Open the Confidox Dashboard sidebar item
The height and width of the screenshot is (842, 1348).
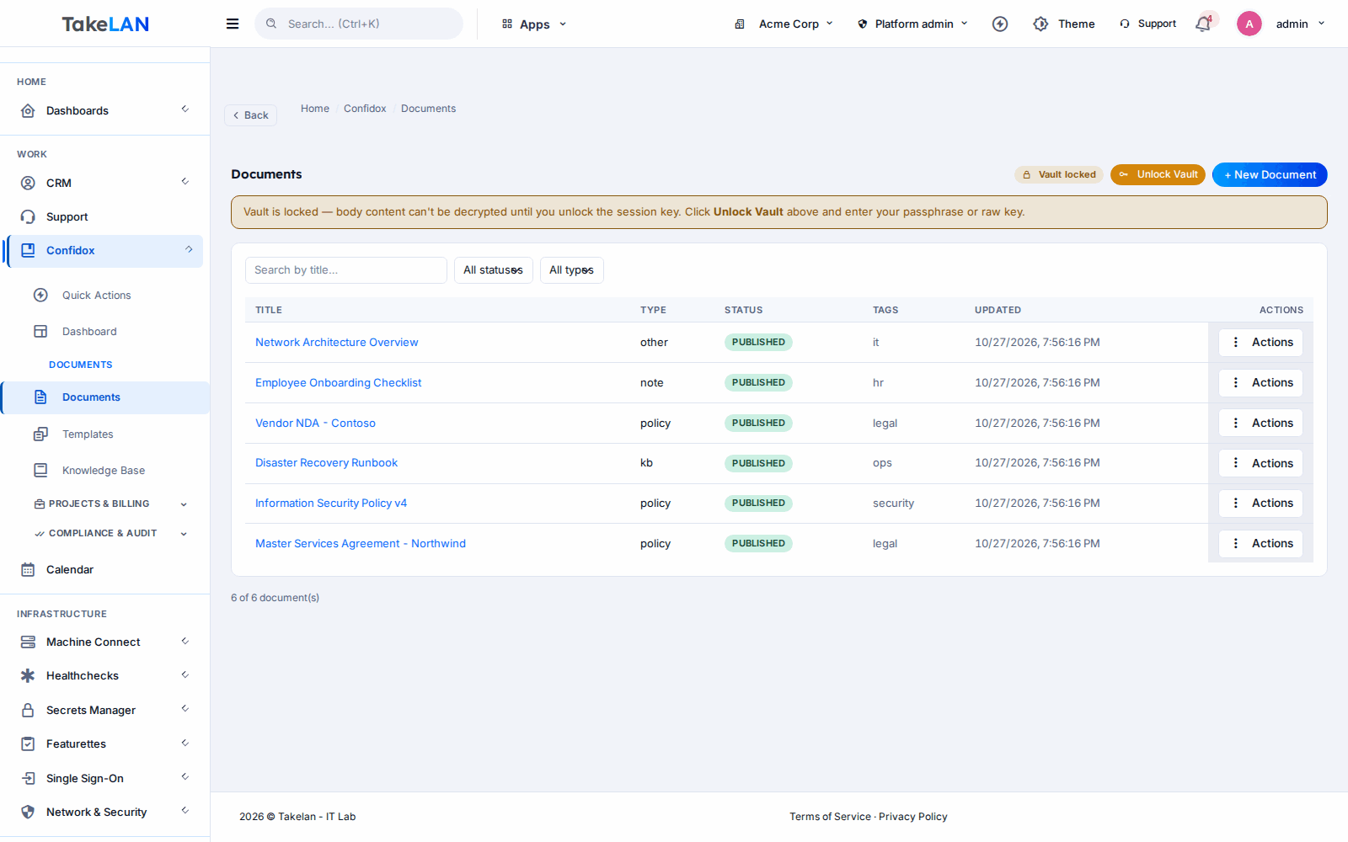tap(89, 331)
